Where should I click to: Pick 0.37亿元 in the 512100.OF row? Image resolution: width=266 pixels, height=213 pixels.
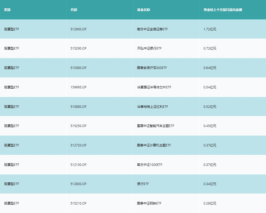point(210,165)
